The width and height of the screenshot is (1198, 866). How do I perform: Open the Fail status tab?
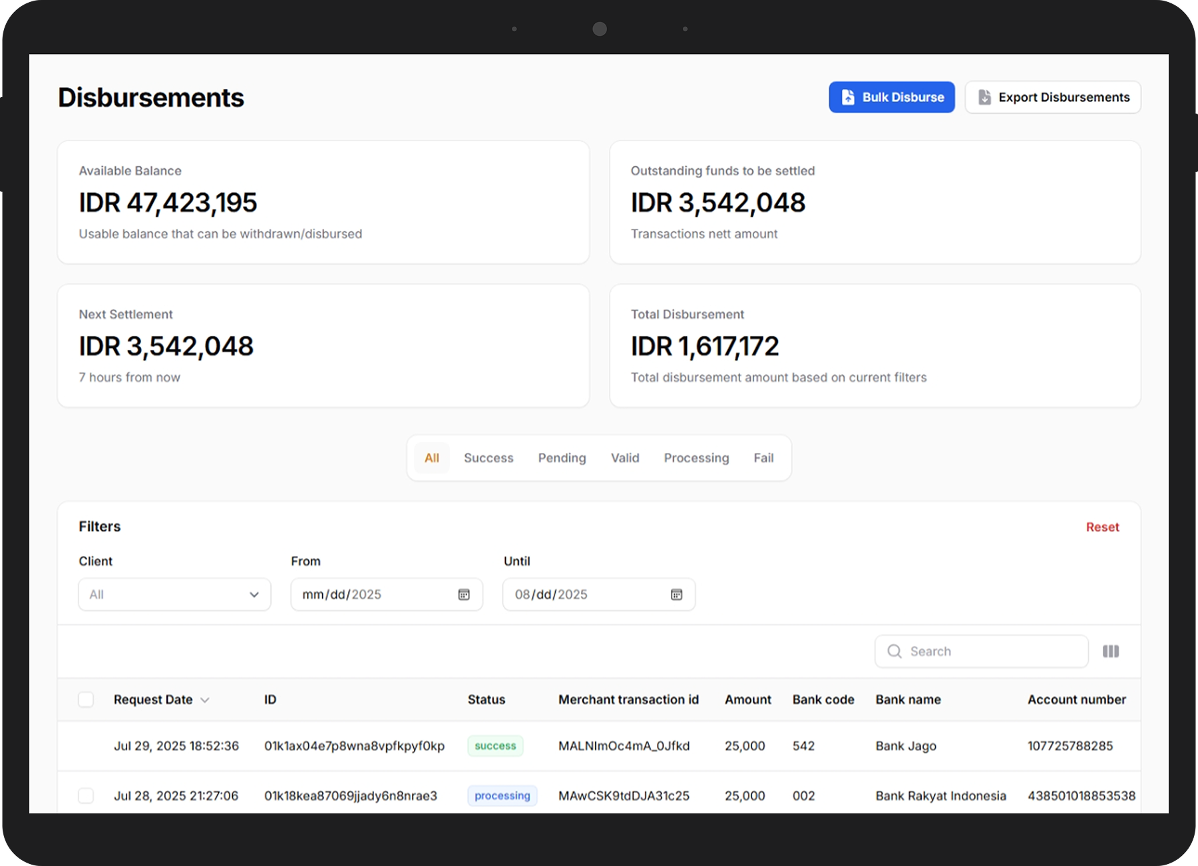coord(763,458)
